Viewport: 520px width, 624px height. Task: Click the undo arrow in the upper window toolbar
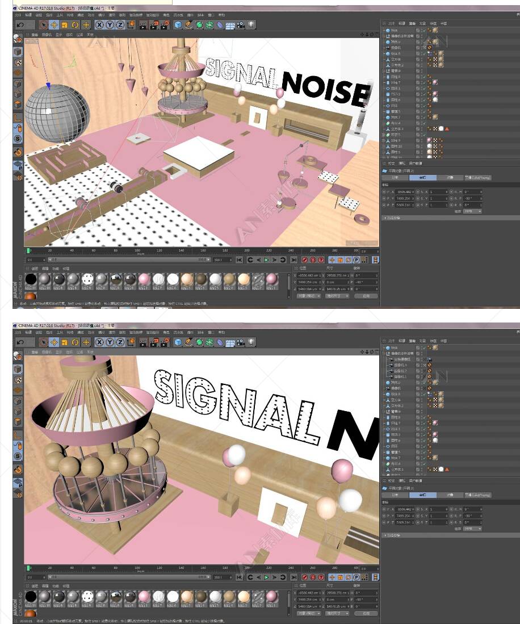click(x=20, y=24)
